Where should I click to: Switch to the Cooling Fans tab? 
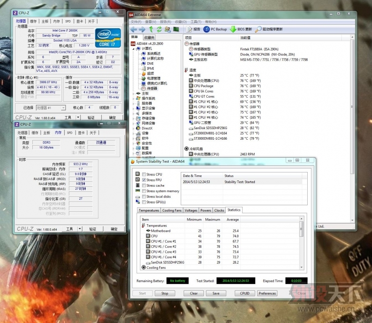click(172, 210)
